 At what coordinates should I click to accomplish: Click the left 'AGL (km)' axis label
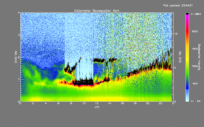pyautogui.click(x=16, y=57)
